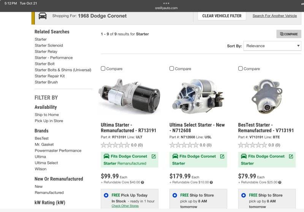Click Search For Another Vehicle link
Image resolution: width=304 pixels, height=212 pixels.
point(274,16)
